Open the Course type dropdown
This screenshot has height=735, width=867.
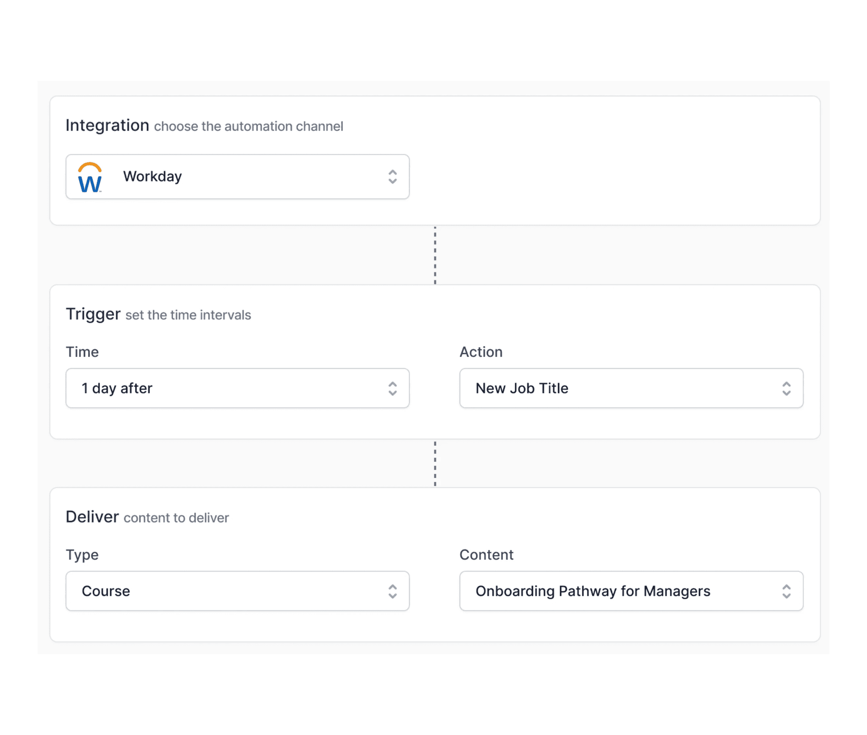(x=237, y=591)
